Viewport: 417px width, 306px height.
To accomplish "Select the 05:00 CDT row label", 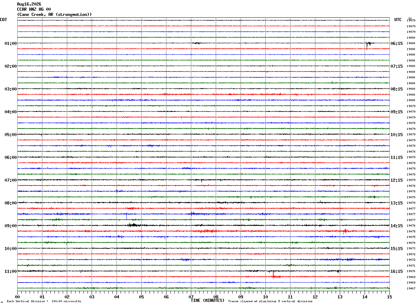I will [x=10, y=135].
